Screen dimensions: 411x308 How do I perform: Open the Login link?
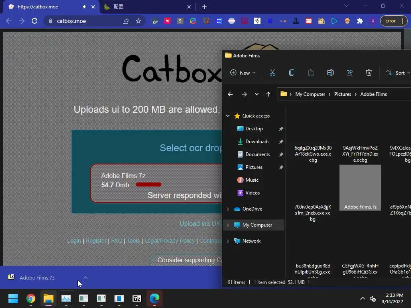coord(74,241)
